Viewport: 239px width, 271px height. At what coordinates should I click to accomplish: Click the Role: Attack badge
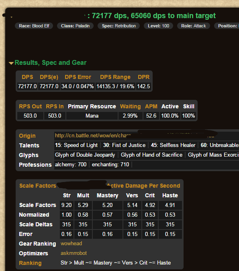pos(194,26)
